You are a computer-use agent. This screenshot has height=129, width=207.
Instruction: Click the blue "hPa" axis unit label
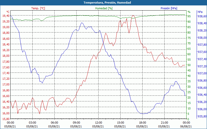(200, 12)
